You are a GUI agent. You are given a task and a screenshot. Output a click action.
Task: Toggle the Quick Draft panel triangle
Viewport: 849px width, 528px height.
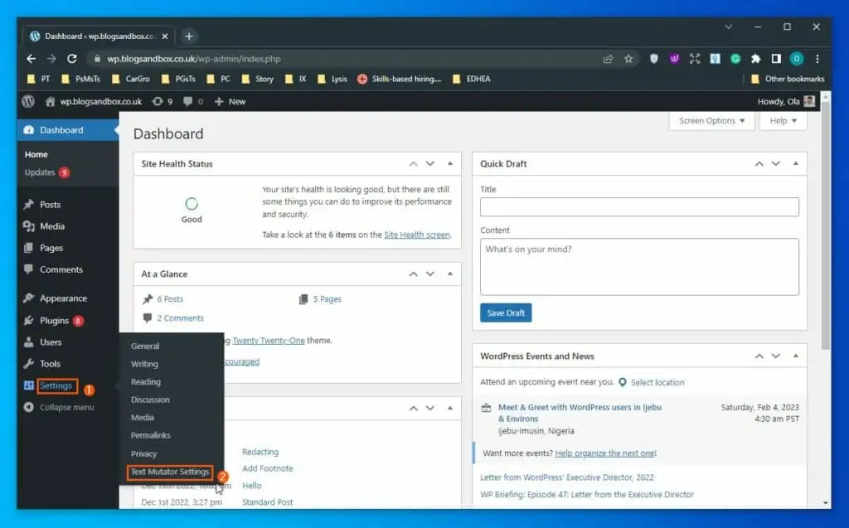coord(795,163)
